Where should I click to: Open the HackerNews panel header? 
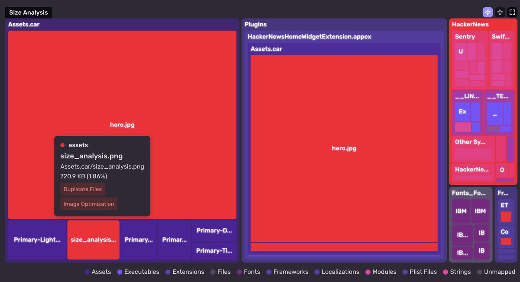(471, 24)
